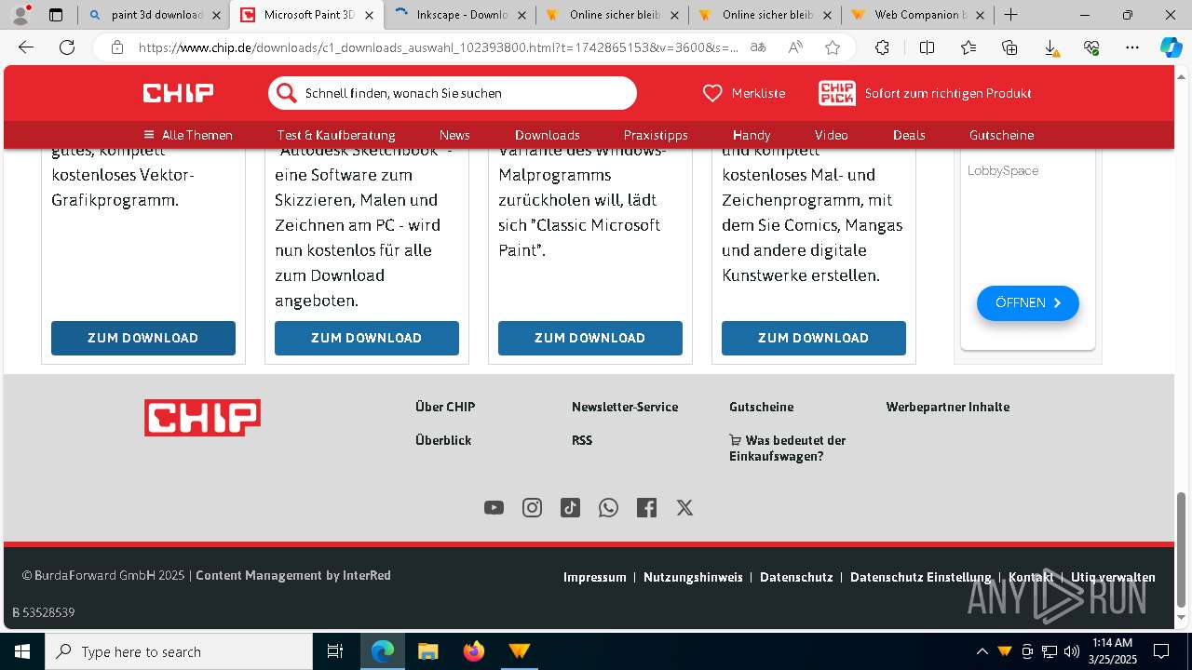Screen dimensions: 1192x670
Task: Click ZUM DOWNLOAD for Comics and Mangas program
Action: (814, 338)
